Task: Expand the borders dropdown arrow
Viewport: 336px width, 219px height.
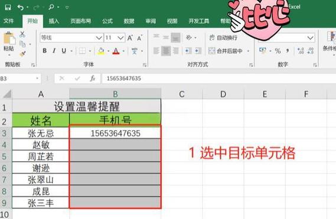Action: coord(90,51)
